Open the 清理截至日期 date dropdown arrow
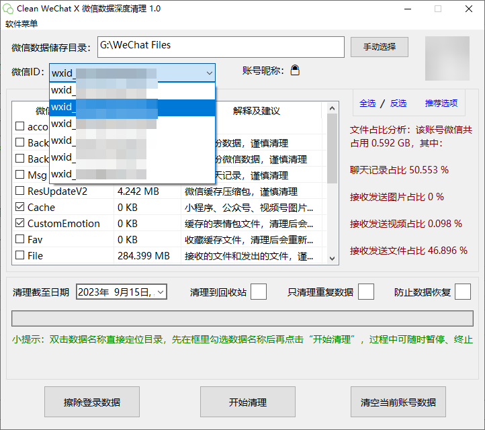The height and width of the screenshot is (430, 485). pyautogui.click(x=161, y=292)
